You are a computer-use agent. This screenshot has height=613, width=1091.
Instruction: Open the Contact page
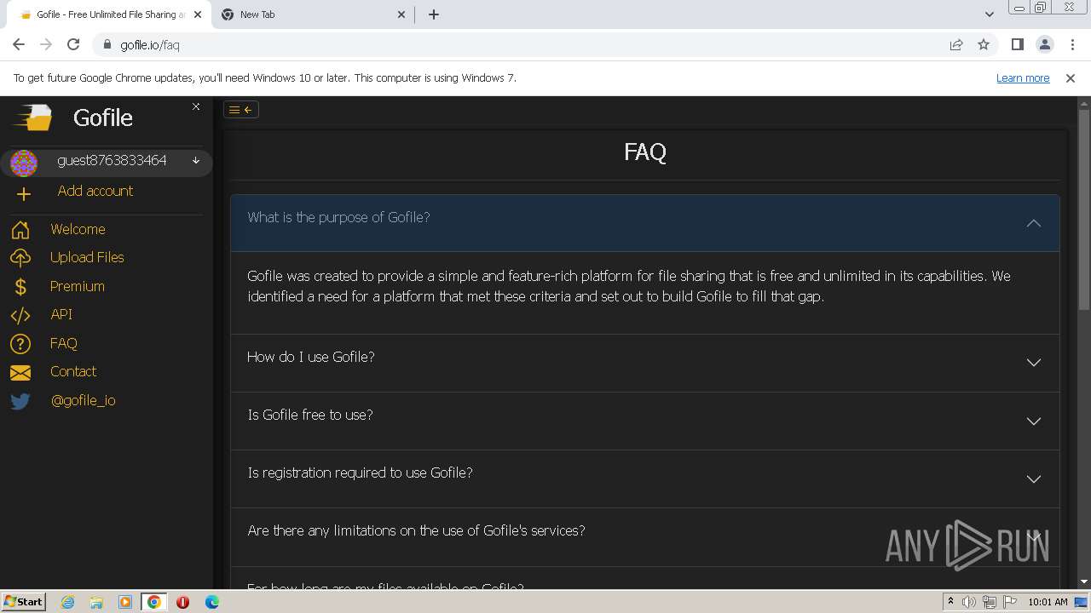pyautogui.click(x=73, y=371)
